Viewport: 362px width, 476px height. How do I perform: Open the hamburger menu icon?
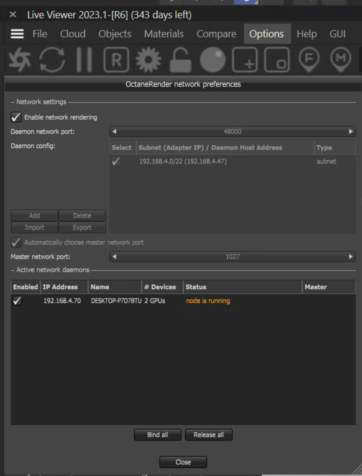(x=17, y=34)
